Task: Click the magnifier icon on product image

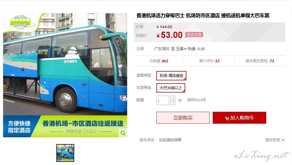Action: click(123, 133)
